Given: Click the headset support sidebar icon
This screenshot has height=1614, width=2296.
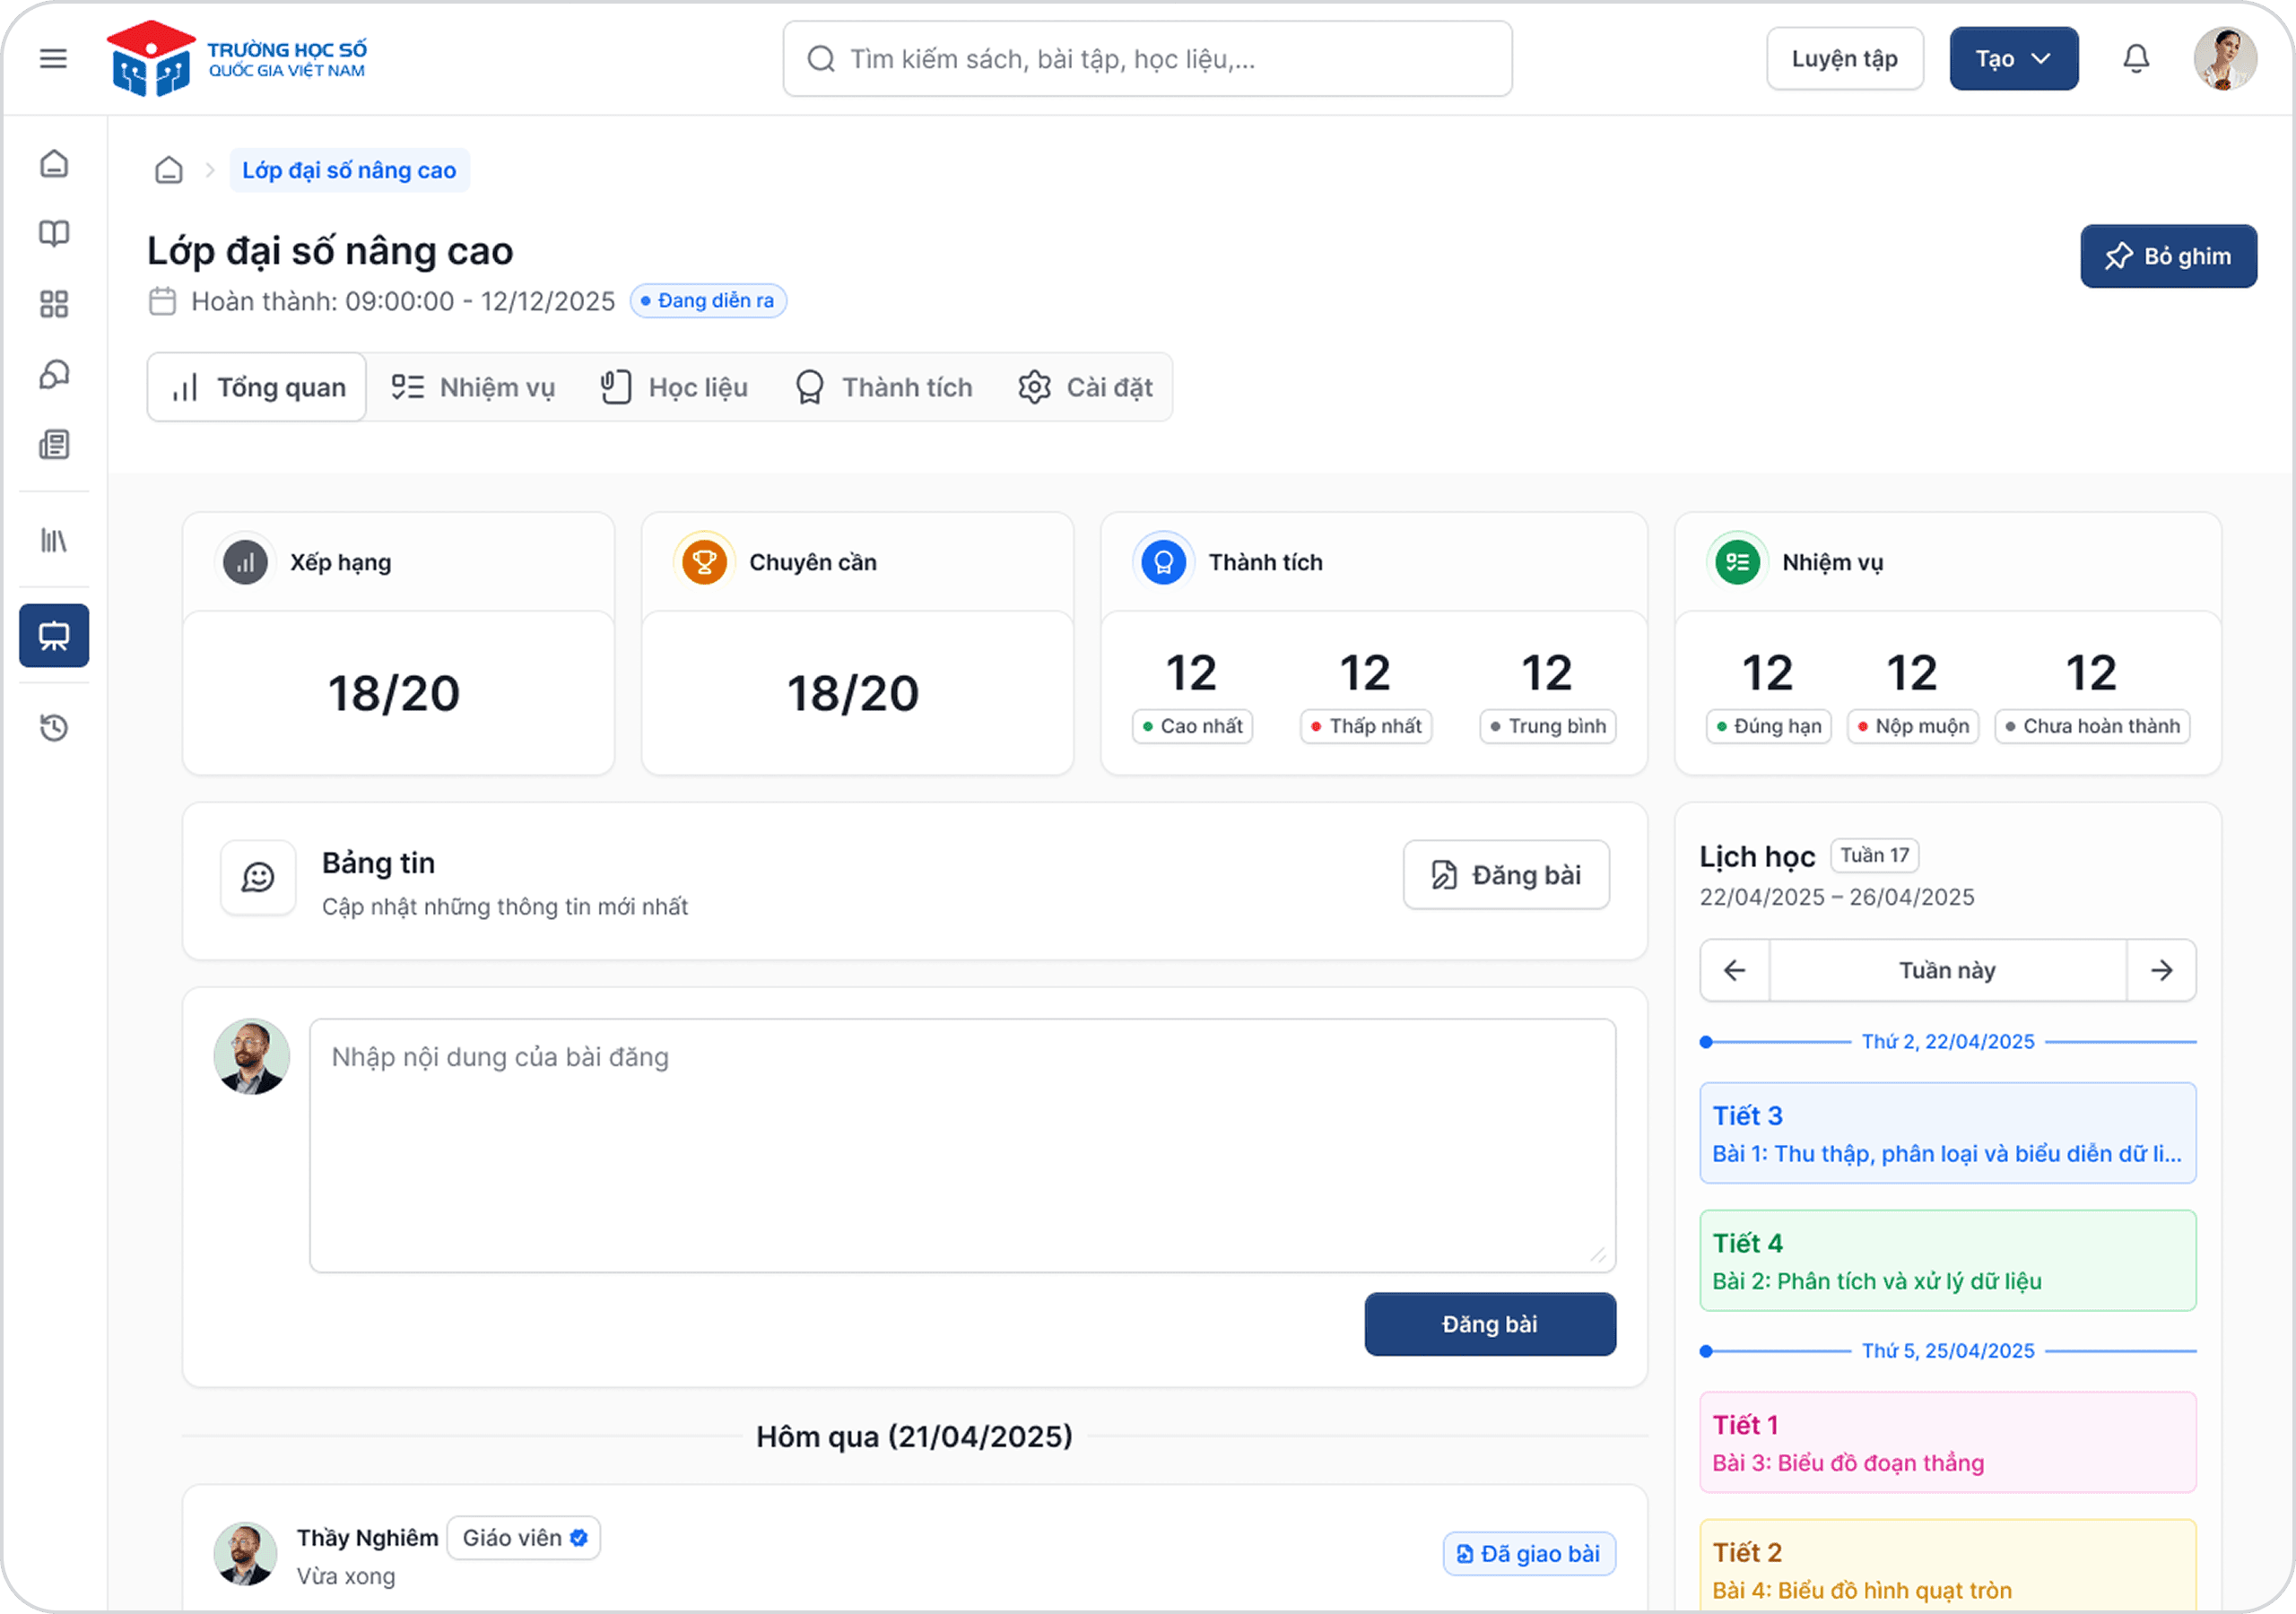Looking at the screenshot, I should coord(54,375).
